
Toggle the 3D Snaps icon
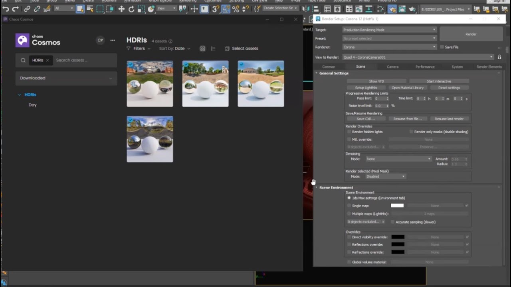coord(216,9)
